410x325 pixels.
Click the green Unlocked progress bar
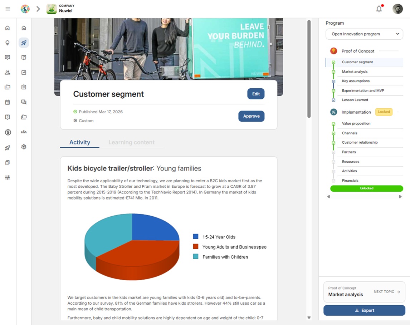(x=366, y=188)
